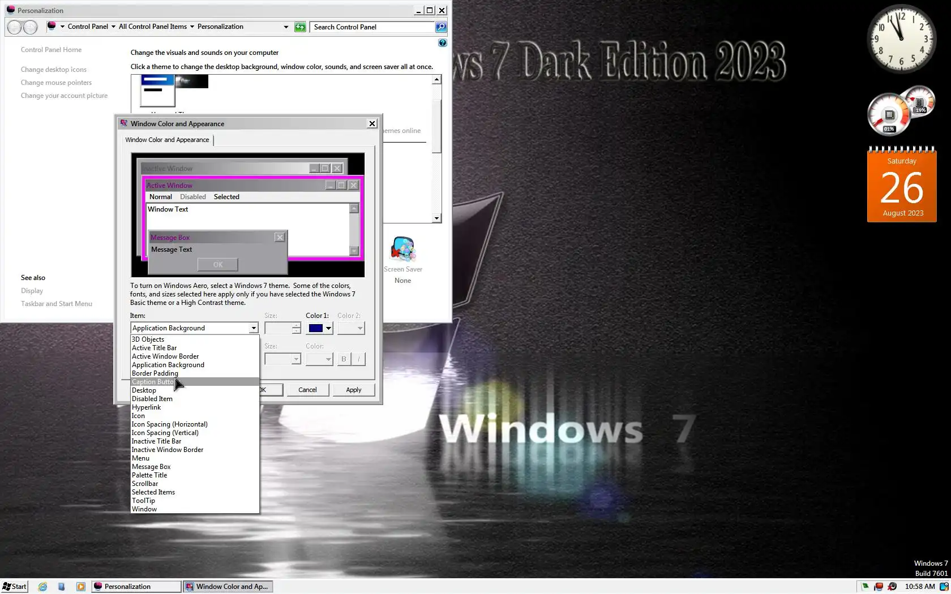The image size is (951, 594).
Task: Open the Control Panel breadcrumb dropdown arrow
Action: [x=113, y=27]
